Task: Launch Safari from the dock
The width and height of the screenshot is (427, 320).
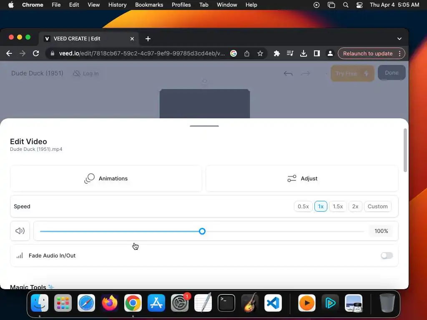Action: point(86,303)
